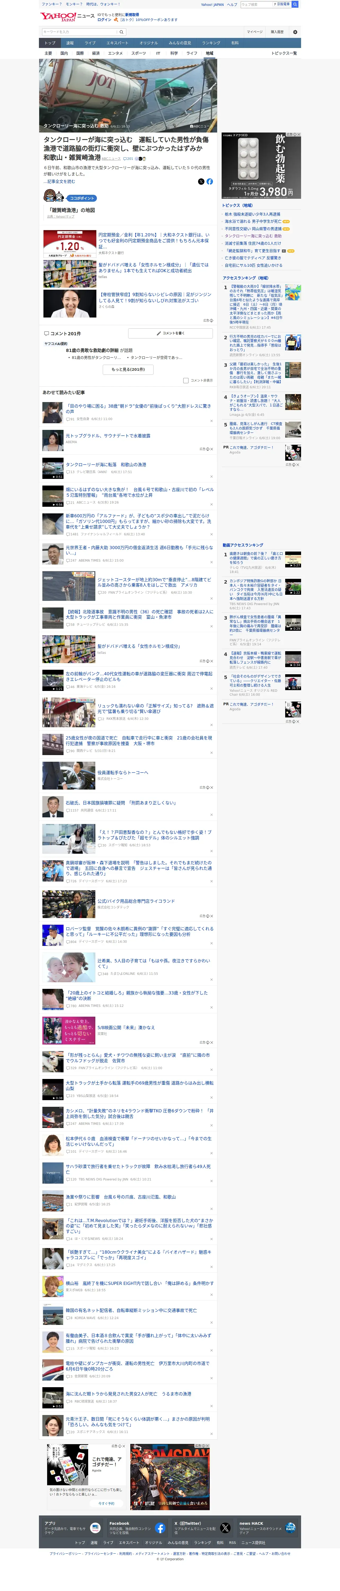Toggle the コメント非表示 checkbox
340x1591 pixels.
pyautogui.click(x=186, y=381)
